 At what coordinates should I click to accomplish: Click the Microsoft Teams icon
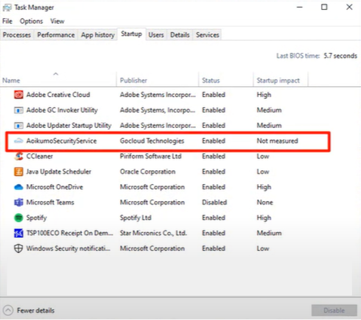coord(19,203)
